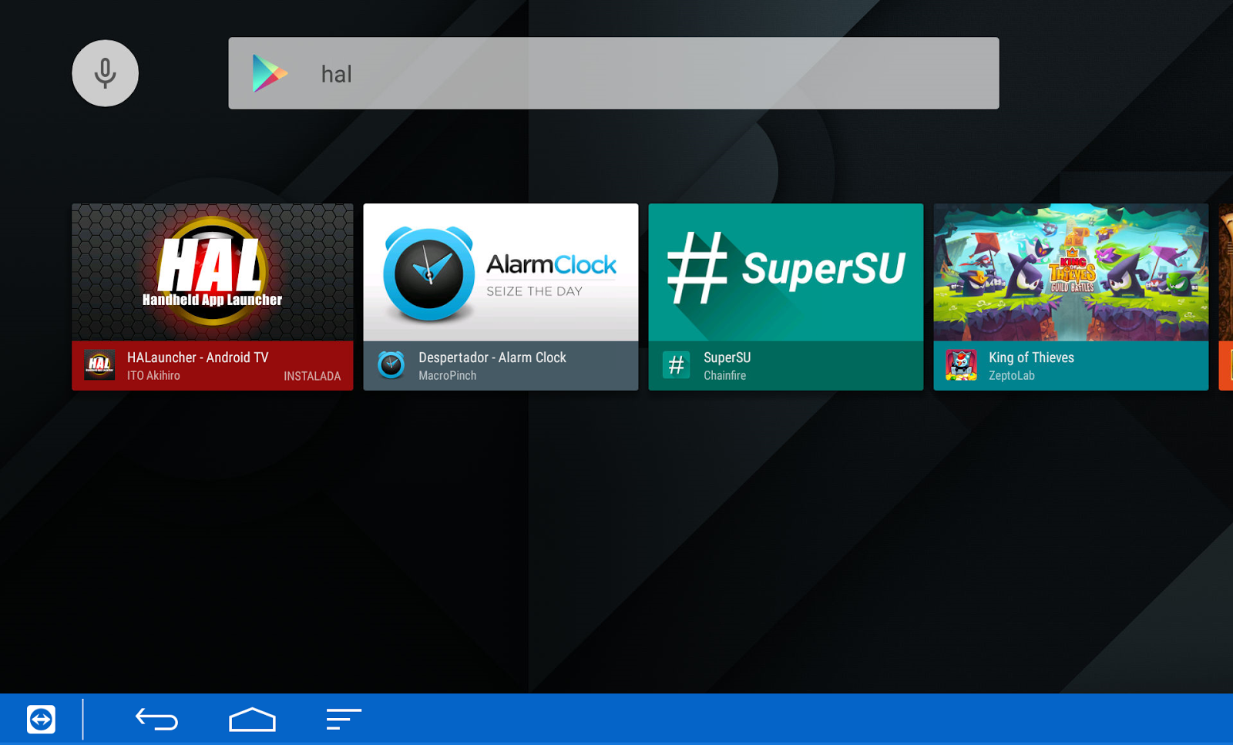The image size is (1233, 745).
Task: Click the small King of Thieves icon
Action: 962,365
